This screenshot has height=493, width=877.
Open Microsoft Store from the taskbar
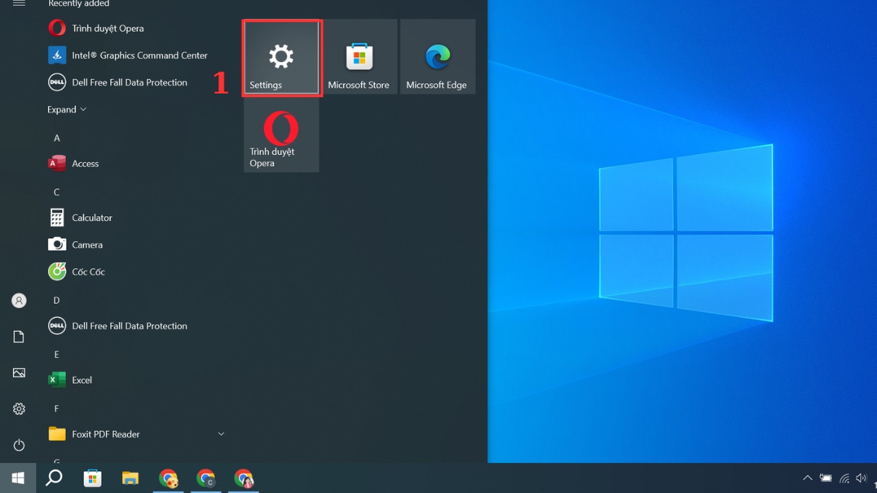point(92,478)
